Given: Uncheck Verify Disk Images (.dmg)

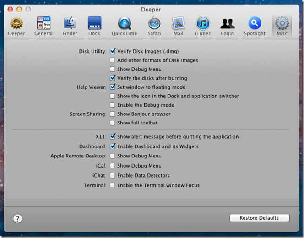Looking at the screenshot, I should pos(113,51).
